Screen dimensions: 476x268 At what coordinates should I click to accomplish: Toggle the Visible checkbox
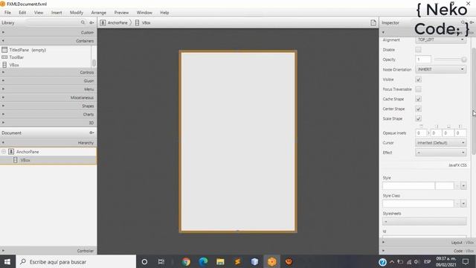[418, 80]
